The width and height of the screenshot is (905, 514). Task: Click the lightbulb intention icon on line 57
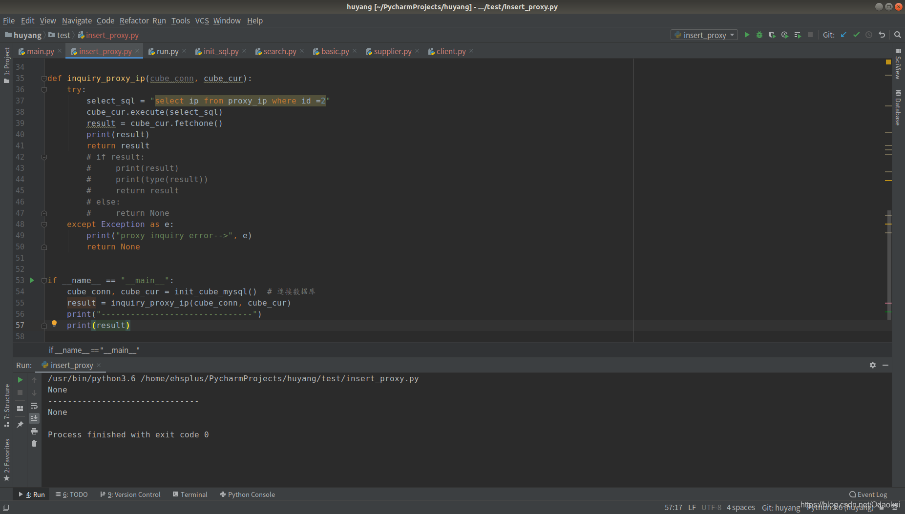[x=54, y=324]
